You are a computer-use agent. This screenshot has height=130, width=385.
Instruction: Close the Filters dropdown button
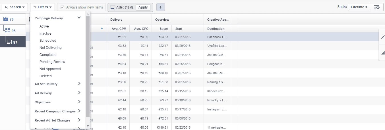(x=42, y=7)
